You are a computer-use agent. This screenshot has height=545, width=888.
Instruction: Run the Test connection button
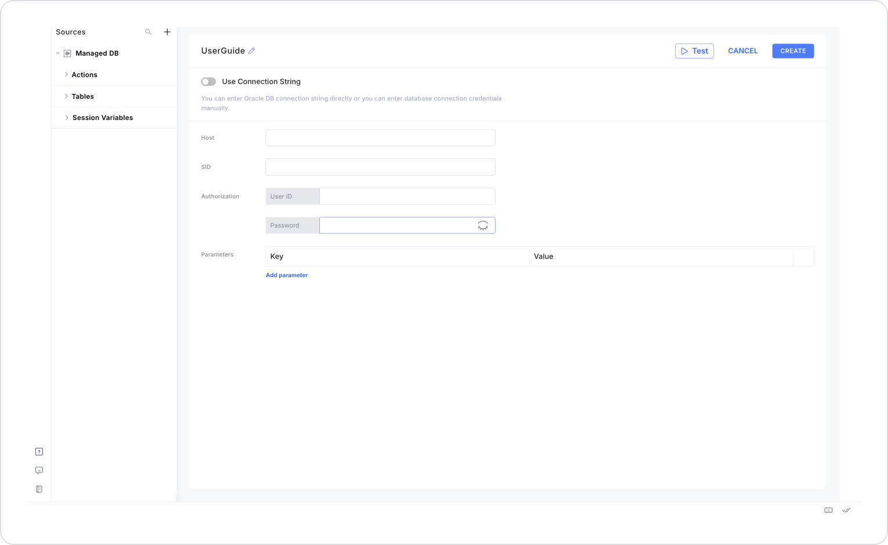694,51
